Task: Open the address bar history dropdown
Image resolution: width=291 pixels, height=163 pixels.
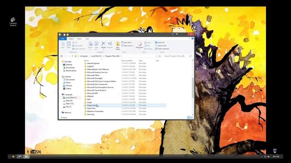Action: 156,56
